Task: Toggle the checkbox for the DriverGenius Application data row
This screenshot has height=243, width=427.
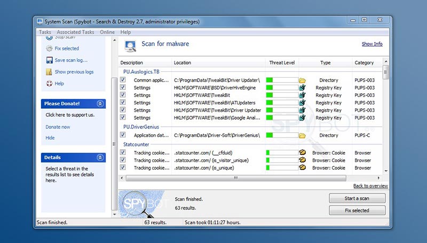Action: point(123,135)
